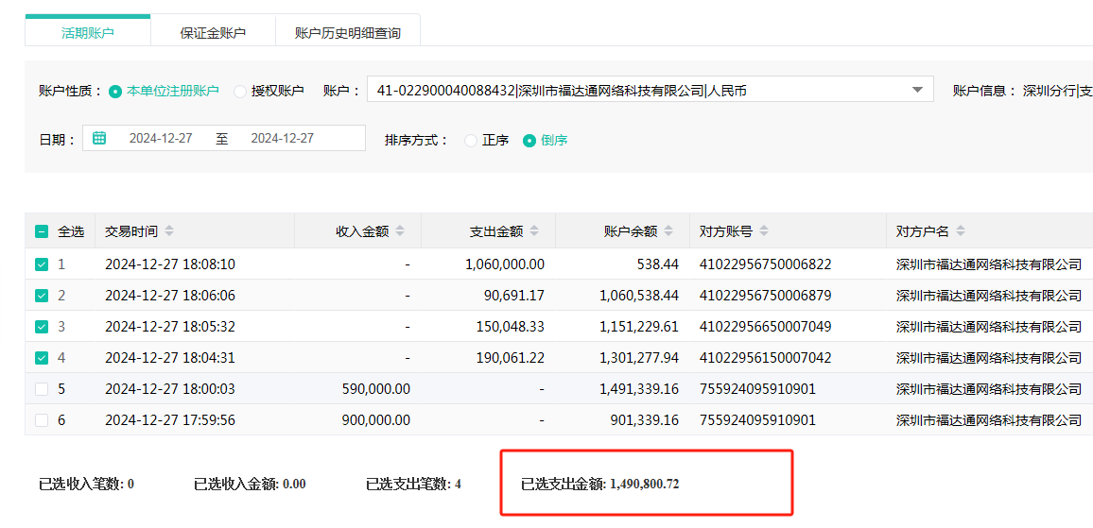Sort by 收入金额 column arrows
Screen dimensions: 1093x528
[x=400, y=230]
